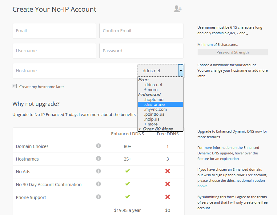The image size is (277, 215).
Task: Click the '80+' Domain Choices value
Action: 127,146
